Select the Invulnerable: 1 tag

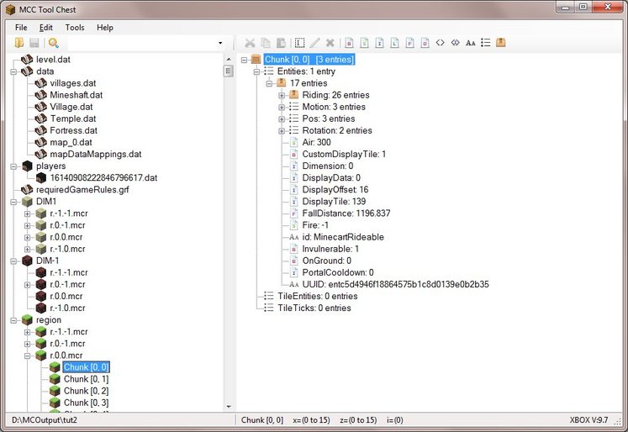(x=330, y=249)
